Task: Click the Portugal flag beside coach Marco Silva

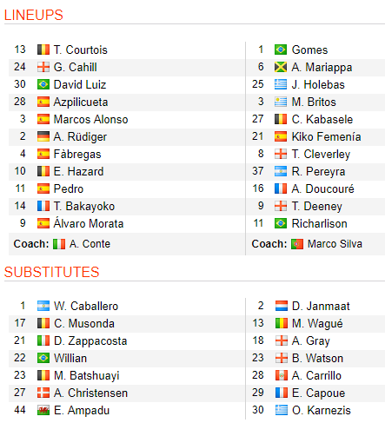Action: point(297,244)
